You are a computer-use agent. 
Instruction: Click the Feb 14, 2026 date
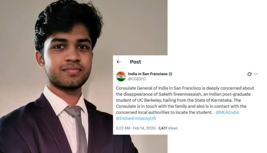(144, 128)
